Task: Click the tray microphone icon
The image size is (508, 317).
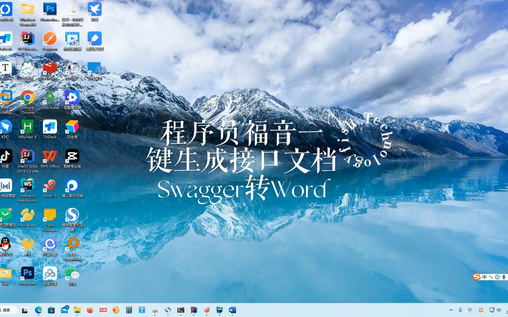Action: pyautogui.click(x=460, y=310)
